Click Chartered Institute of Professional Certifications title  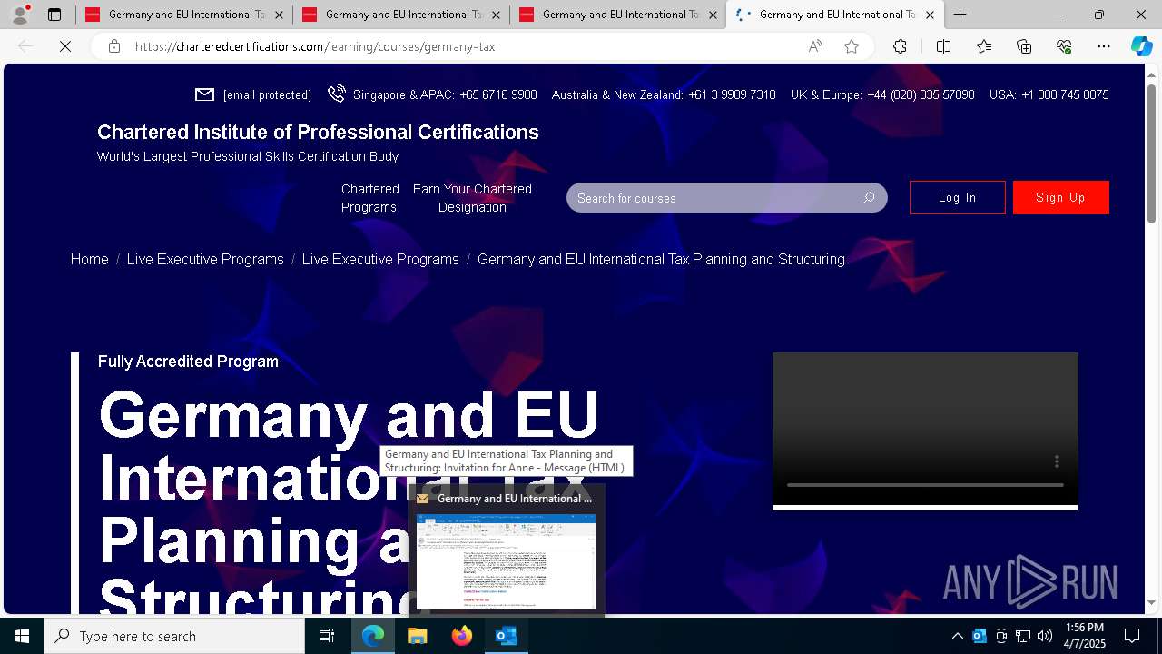pos(318,132)
